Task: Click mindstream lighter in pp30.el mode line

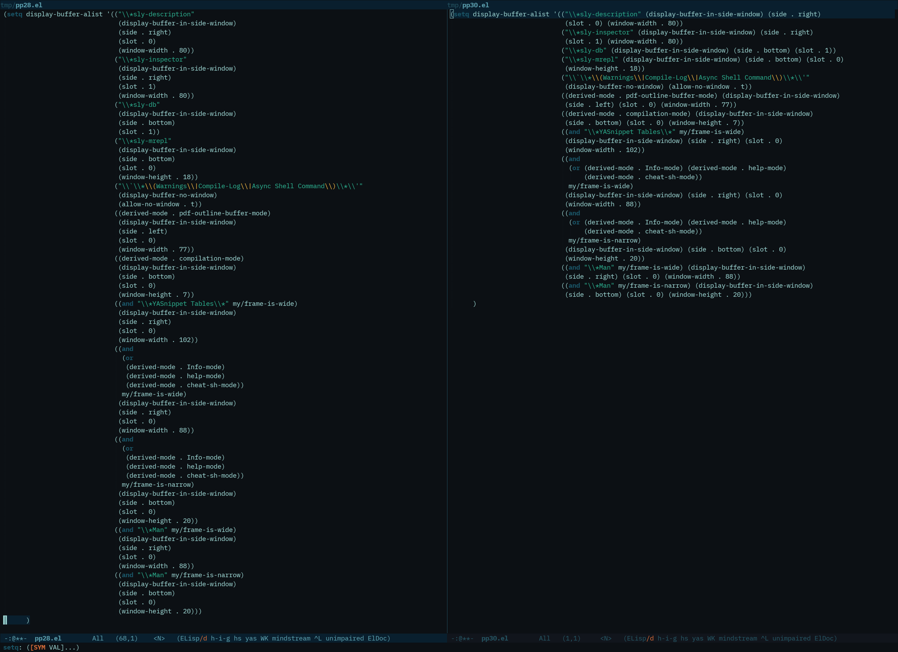Action: point(738,638)
